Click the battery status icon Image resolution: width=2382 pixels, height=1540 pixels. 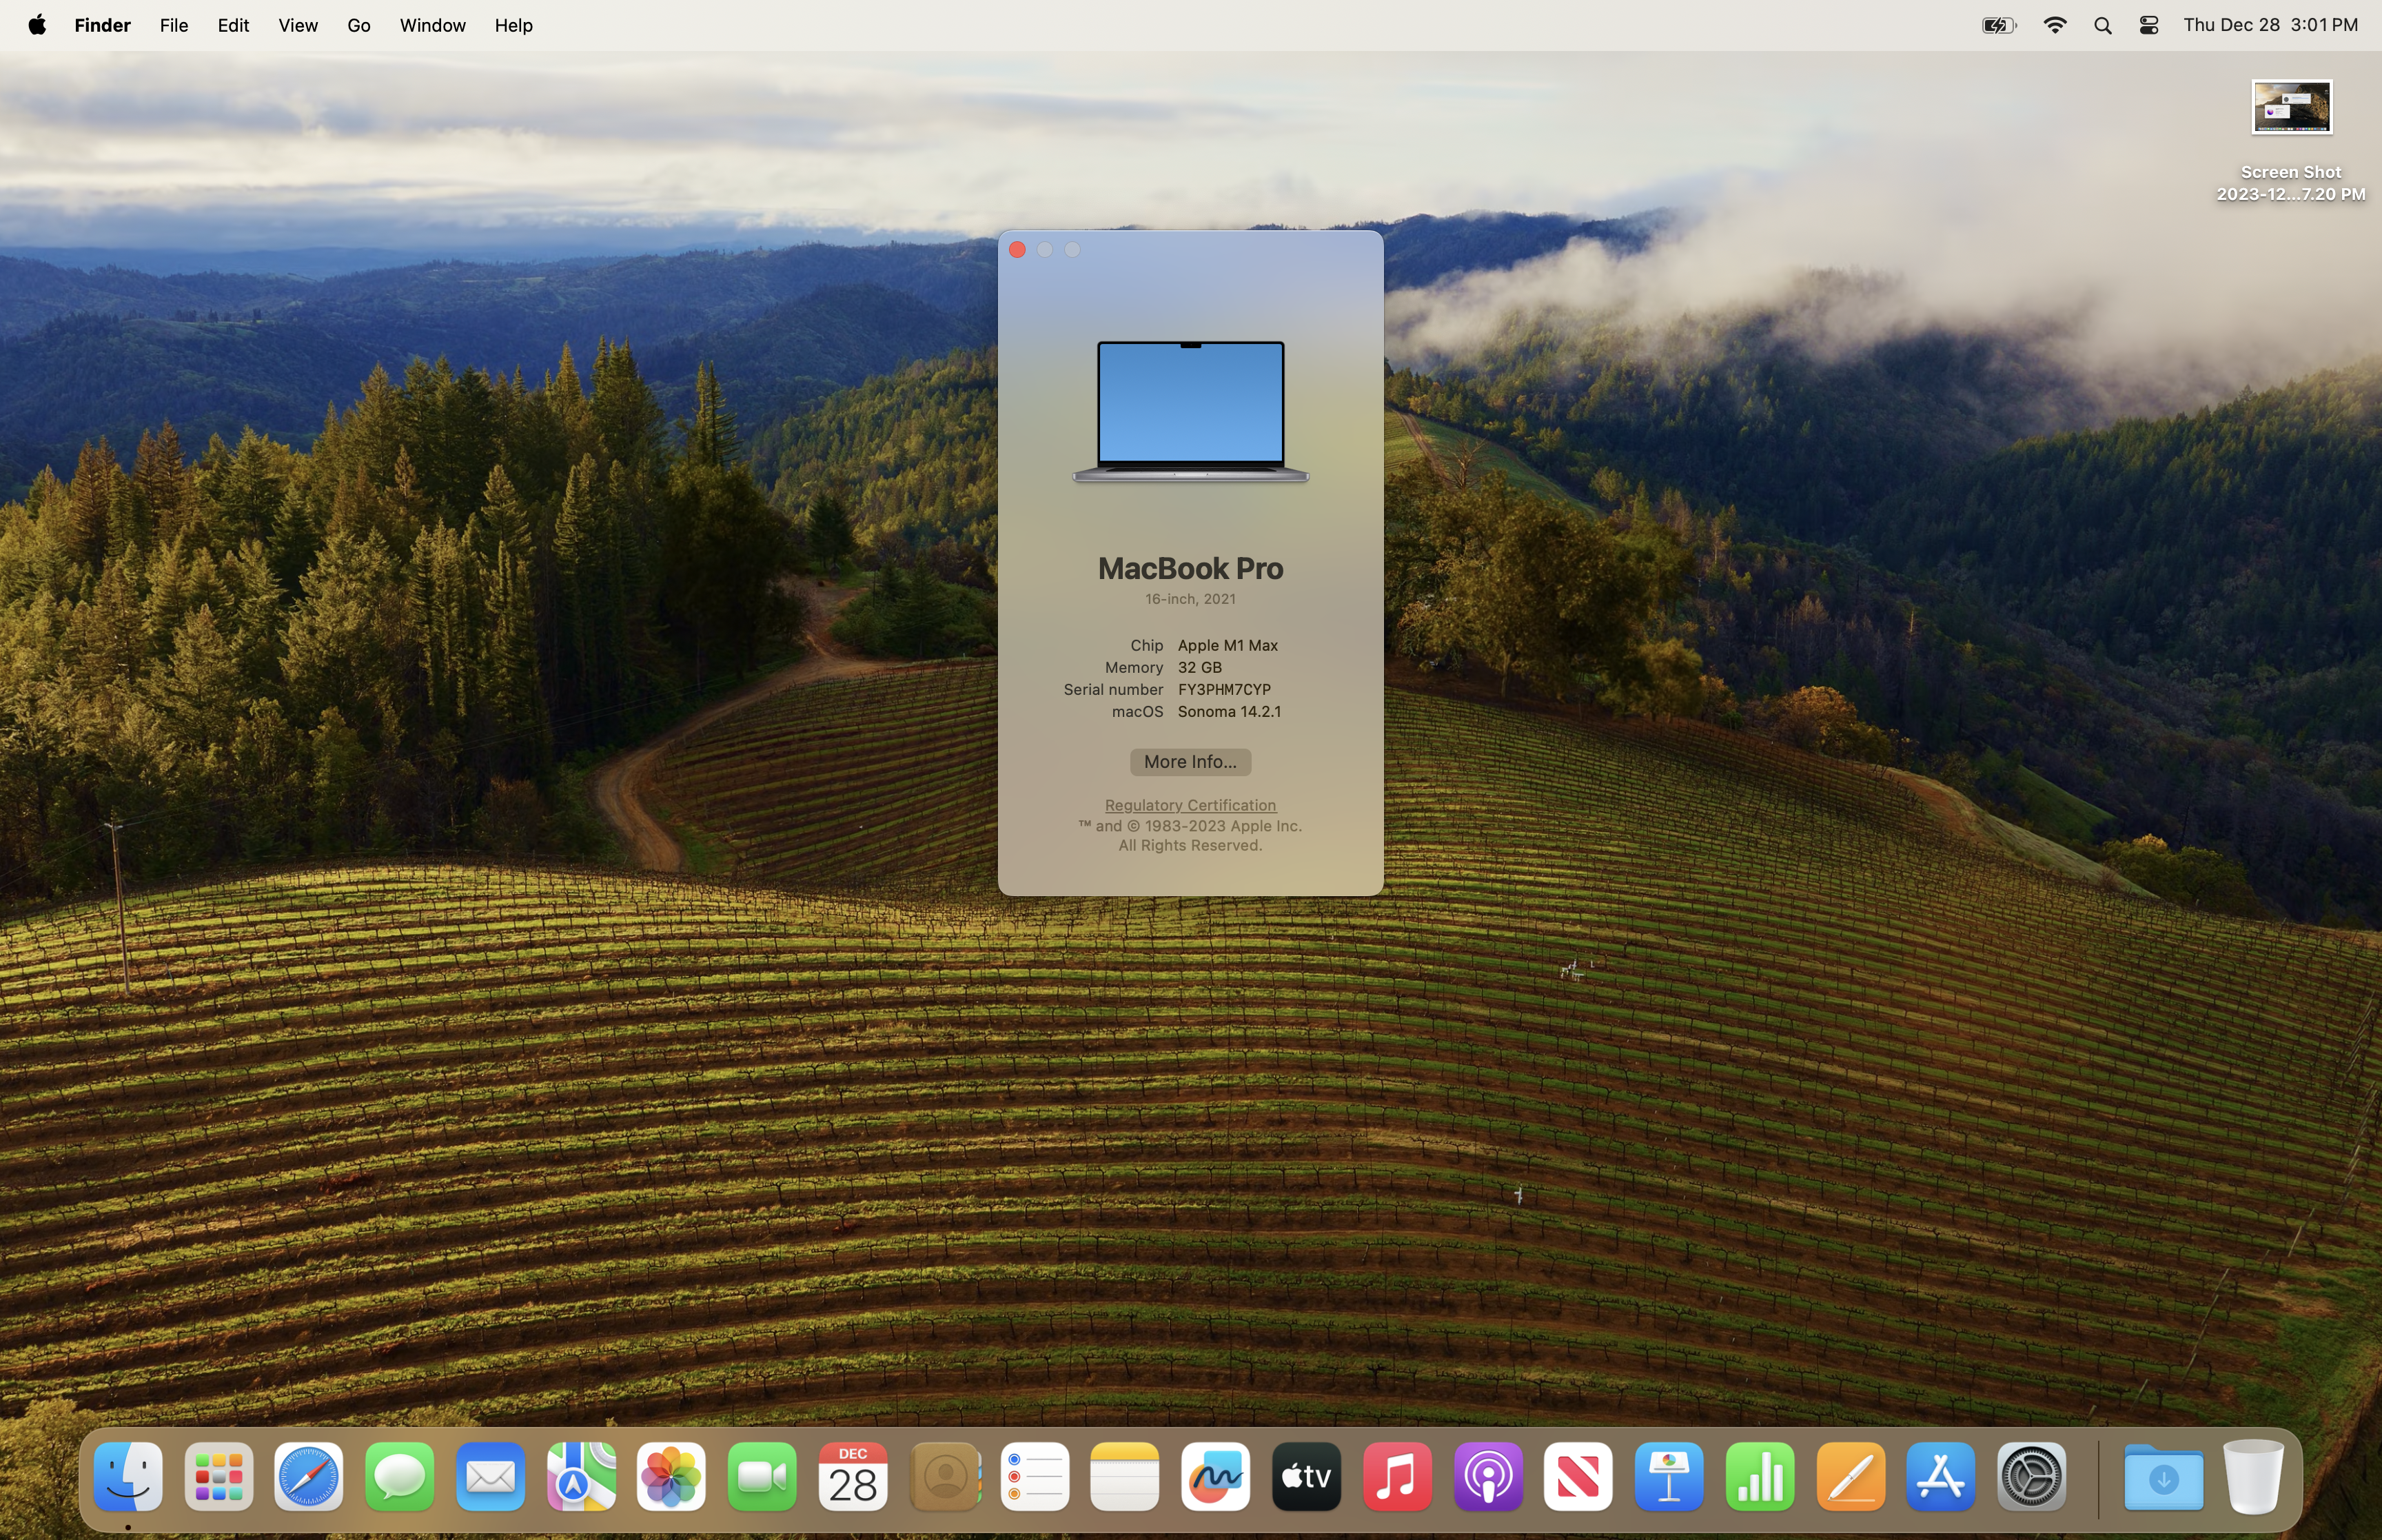(x=1999, y=26)
